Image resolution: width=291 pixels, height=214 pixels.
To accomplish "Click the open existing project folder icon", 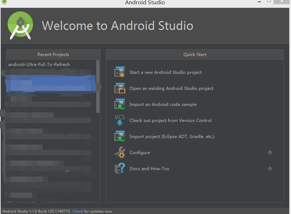I will point(120,88).
